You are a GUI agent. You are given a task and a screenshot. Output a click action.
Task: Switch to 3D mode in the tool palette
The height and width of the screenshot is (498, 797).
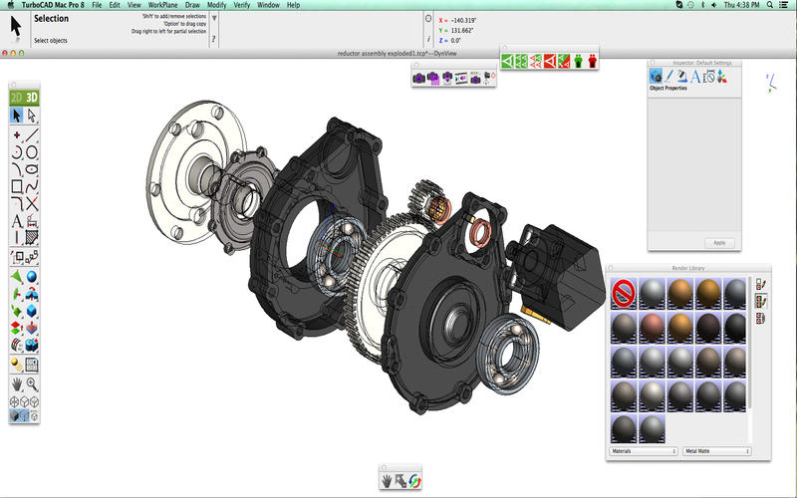pyautogui.click(x=32, y=97)
